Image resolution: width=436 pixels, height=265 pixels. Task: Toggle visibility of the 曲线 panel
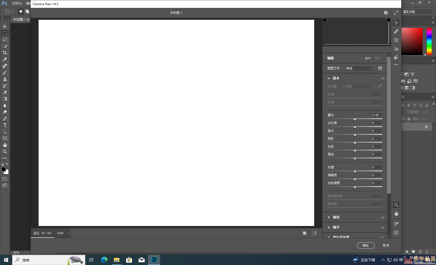tap(382, 217)
